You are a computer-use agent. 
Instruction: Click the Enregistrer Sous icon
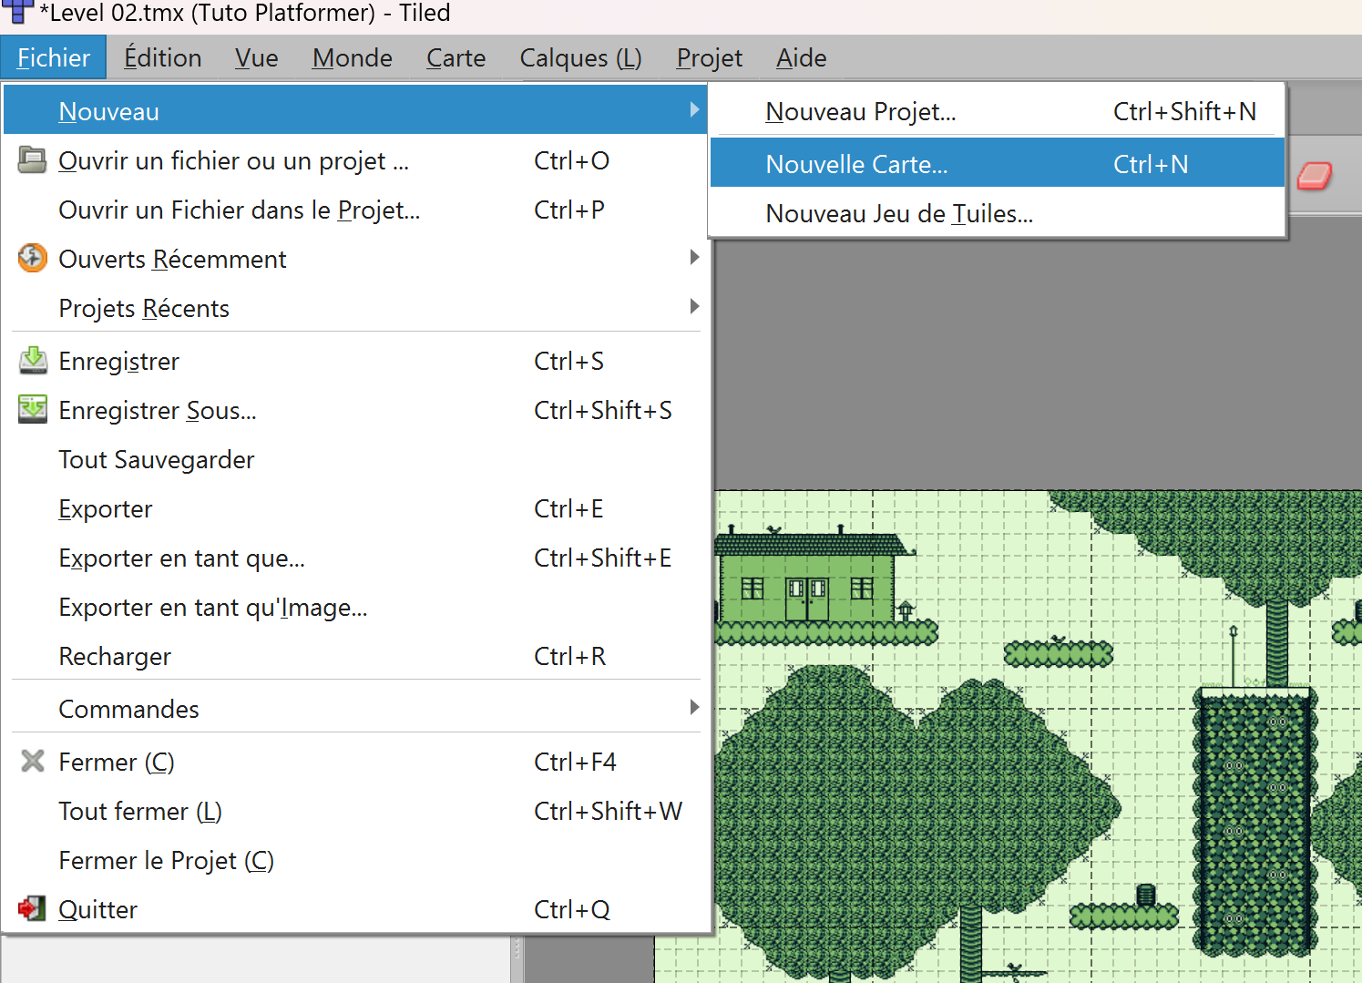point(33,410)
